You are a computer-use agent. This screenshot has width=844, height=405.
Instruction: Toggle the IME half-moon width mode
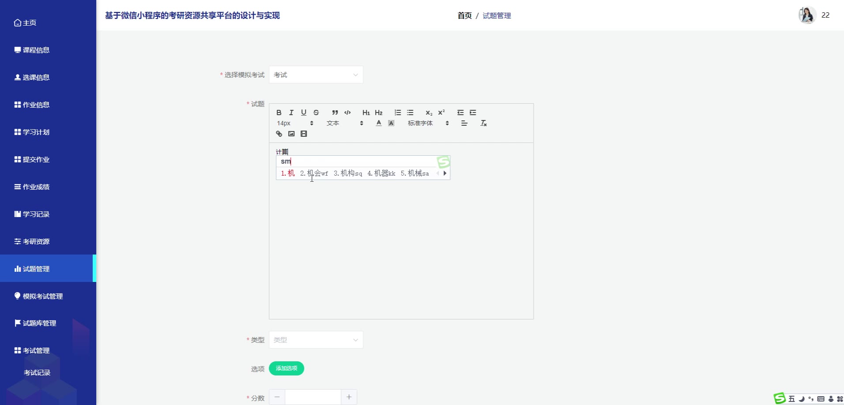pos(802,399)
